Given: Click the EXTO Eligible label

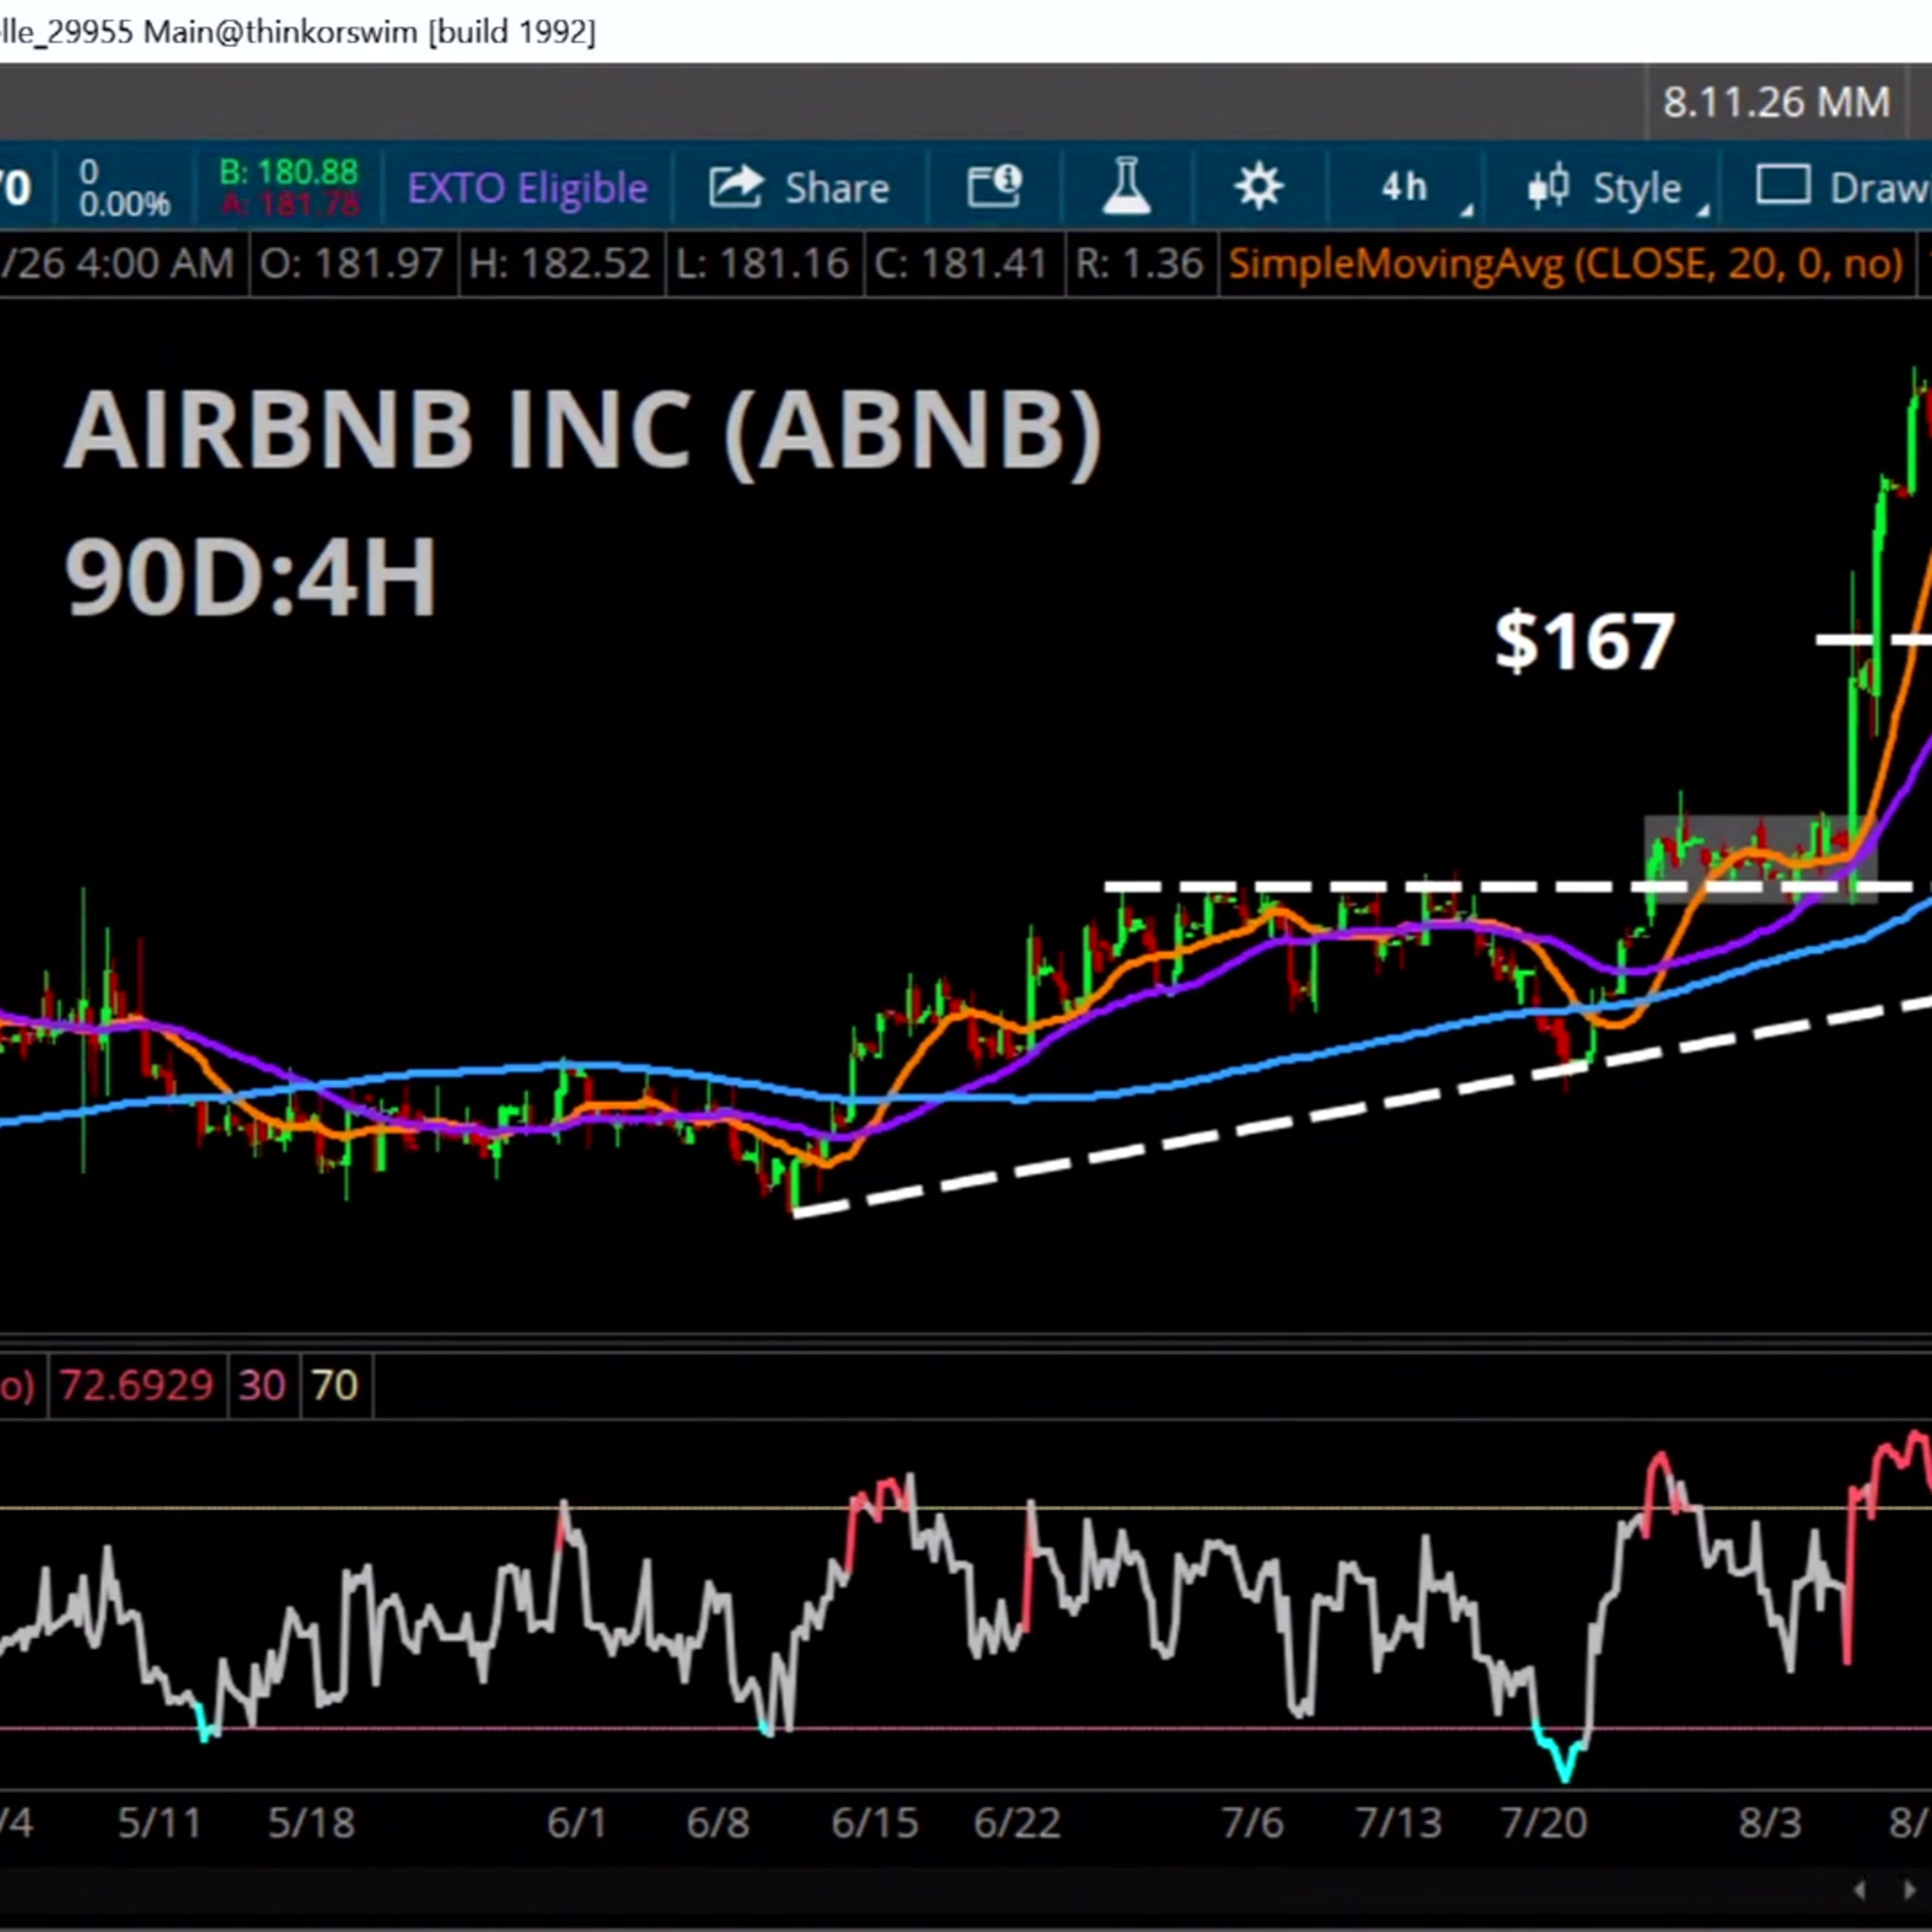Looking at the screenshot, I should [527, 188].
